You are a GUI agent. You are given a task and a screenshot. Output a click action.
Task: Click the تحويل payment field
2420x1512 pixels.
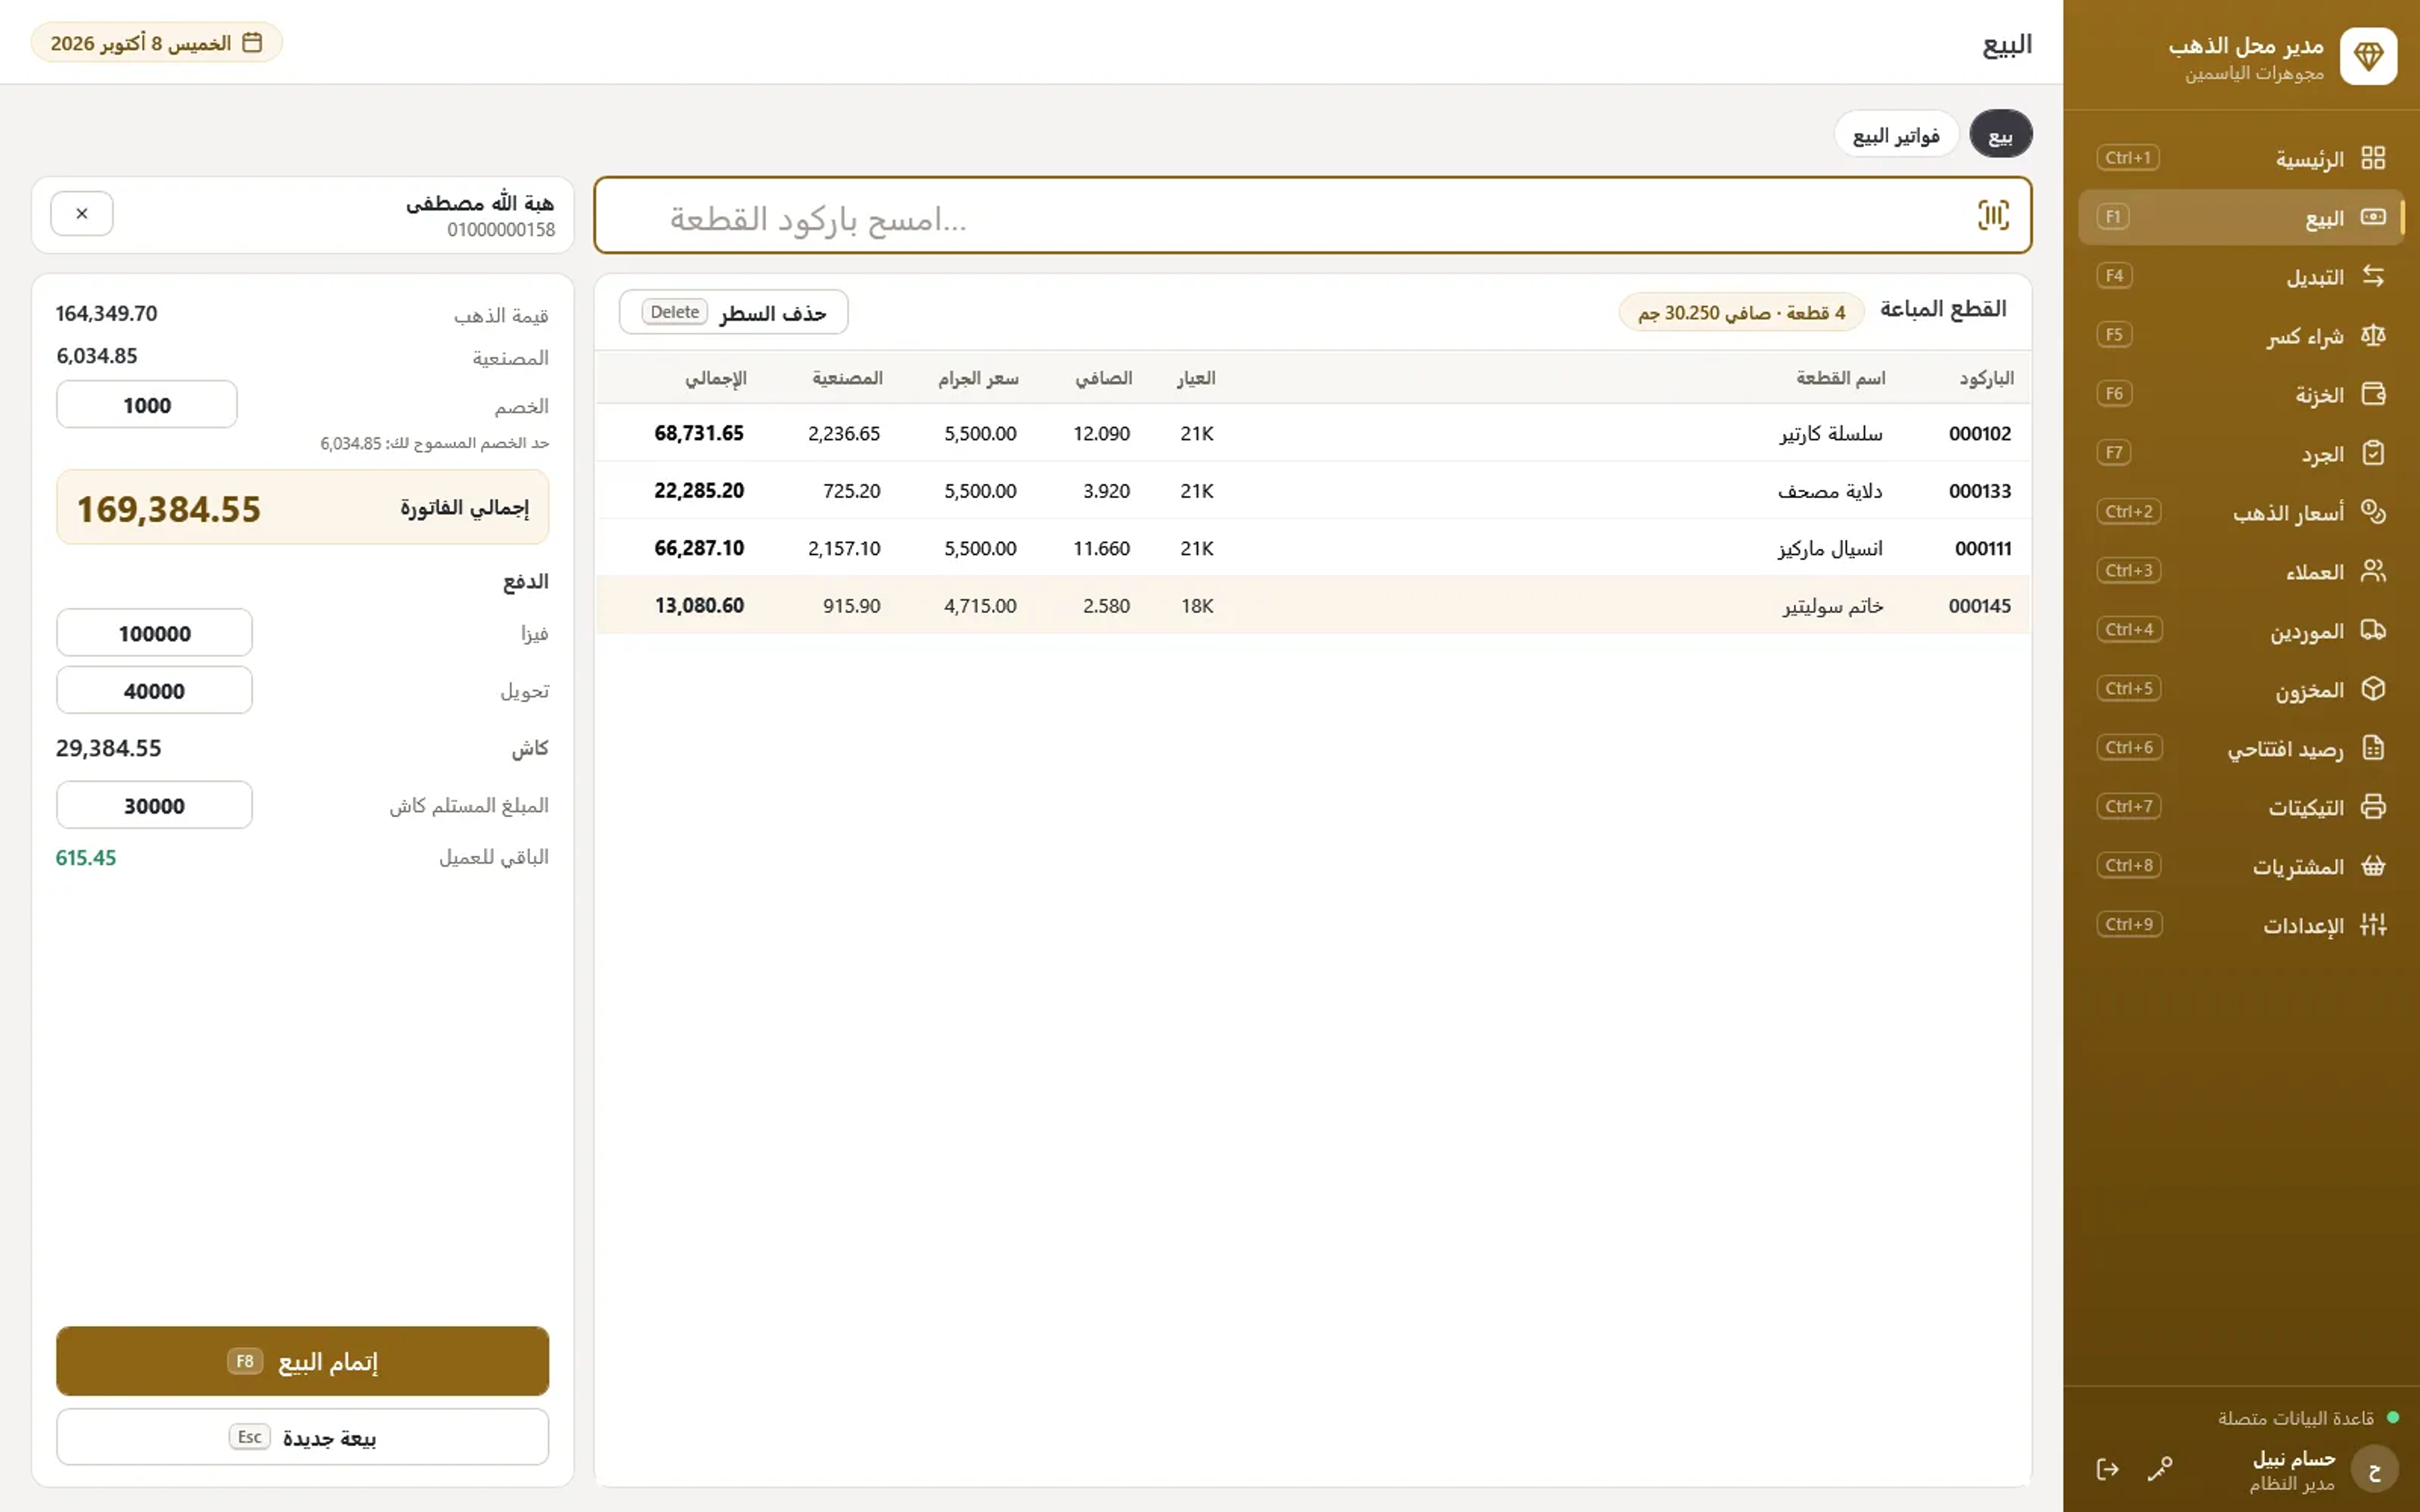(154, 690)
